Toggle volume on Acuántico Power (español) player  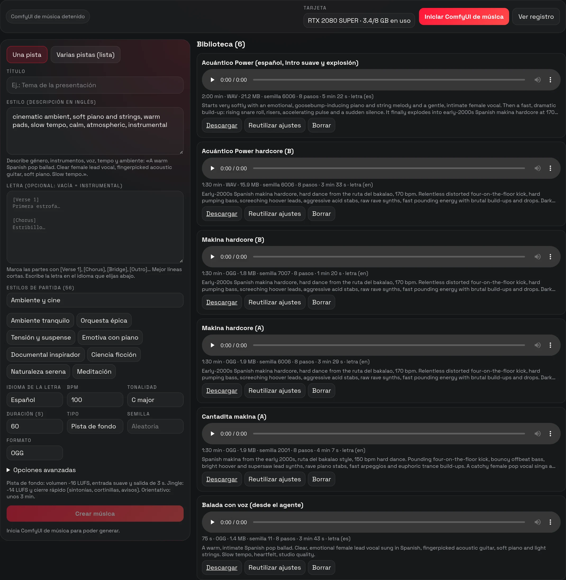pos(537,80)
